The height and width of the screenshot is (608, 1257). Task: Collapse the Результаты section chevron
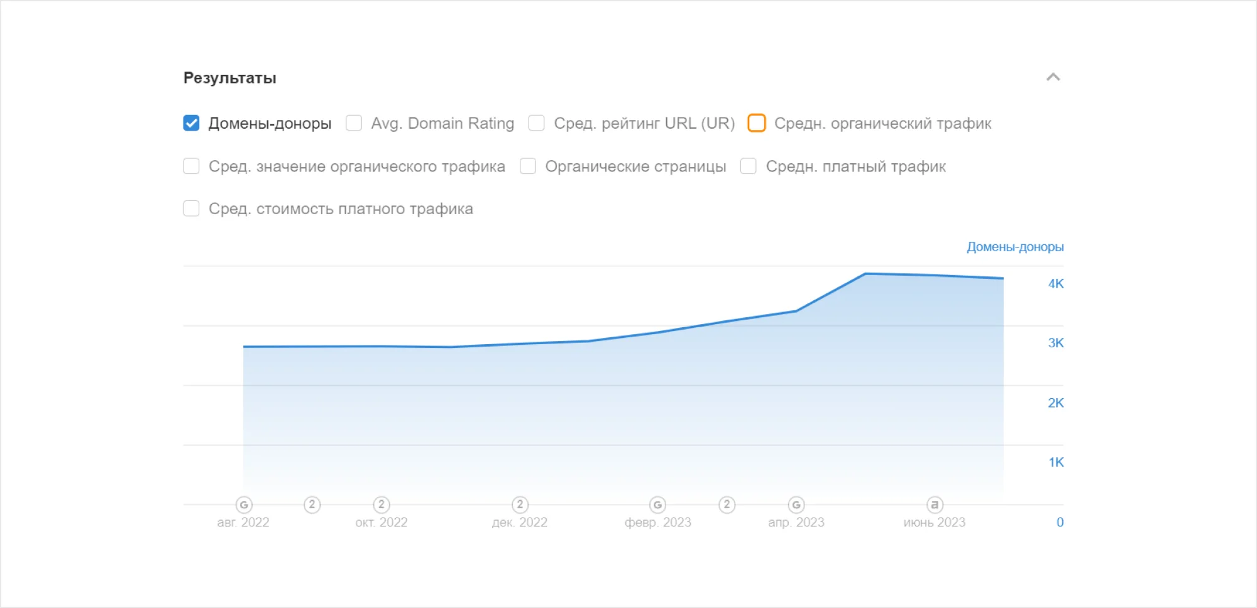[x=1053, y=77]
